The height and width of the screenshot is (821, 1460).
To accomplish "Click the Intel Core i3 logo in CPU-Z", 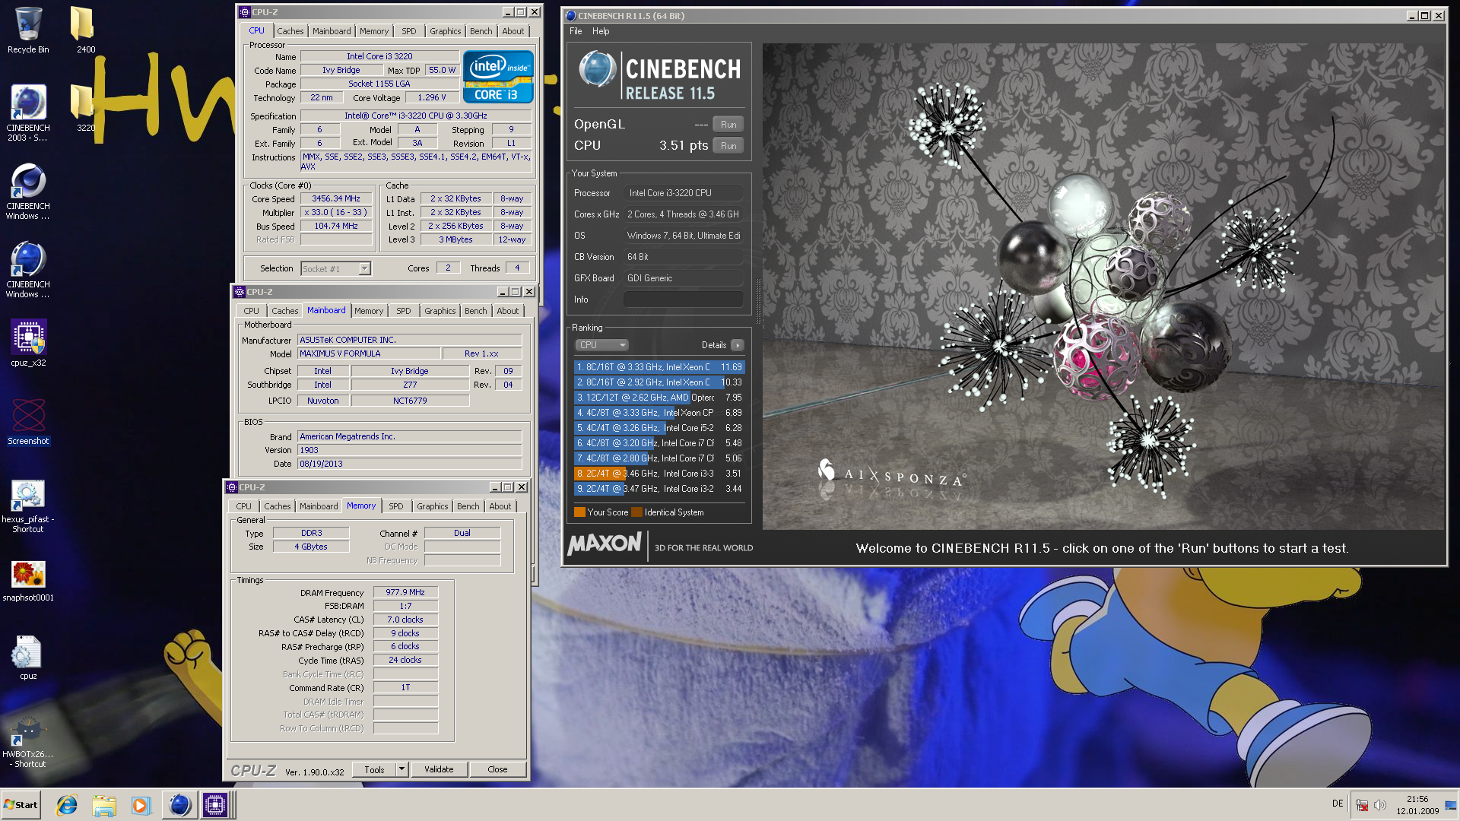I will point(498,77).
